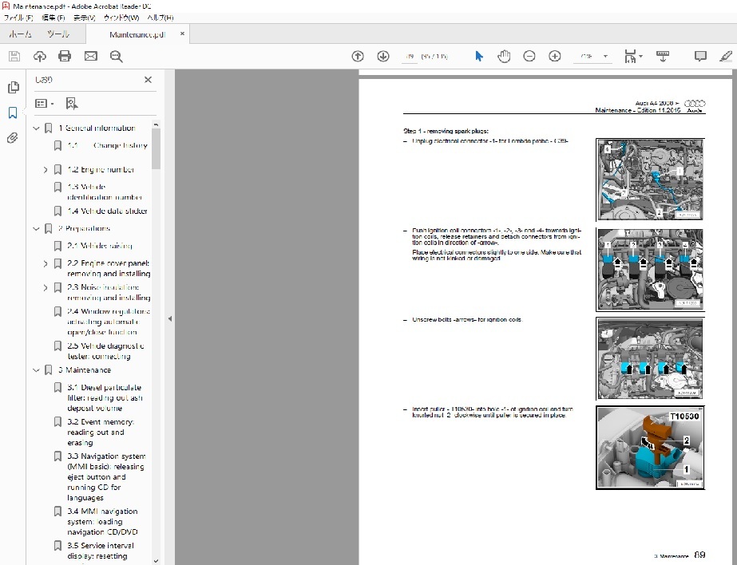737x565 pixels.
Task: Open bookmark 3.1 Diesel particulate filter
Action: click(x=105, y=397)
